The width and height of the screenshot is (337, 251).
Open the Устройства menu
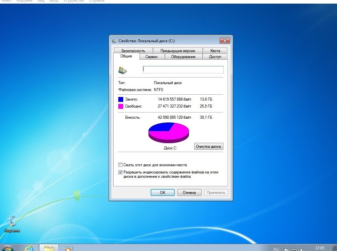pyautogui.click(x=73, y=1)
